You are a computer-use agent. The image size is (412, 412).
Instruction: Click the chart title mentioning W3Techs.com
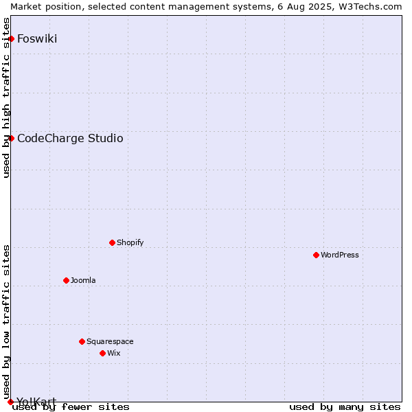click(206, 7)
